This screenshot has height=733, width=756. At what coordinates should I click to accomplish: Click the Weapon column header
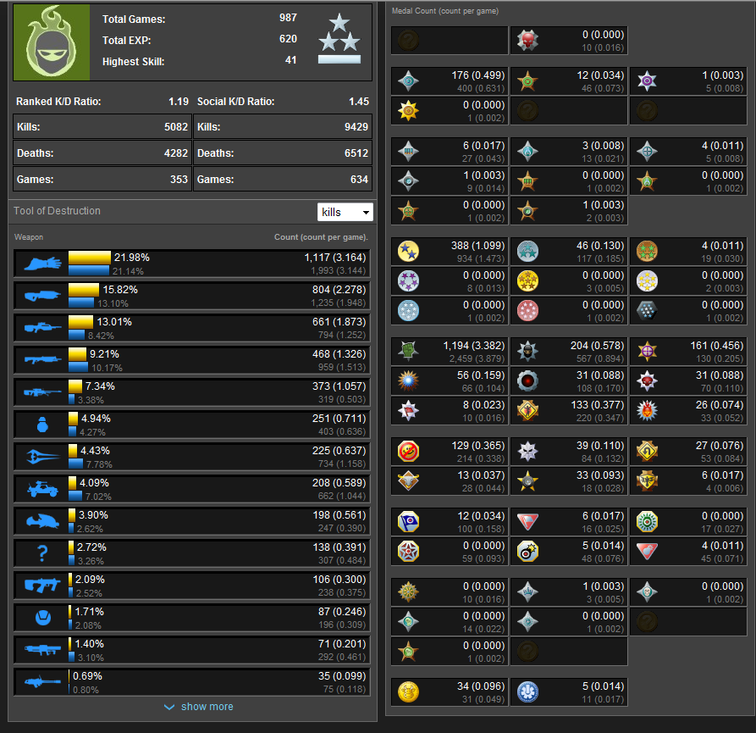point(29,237)
